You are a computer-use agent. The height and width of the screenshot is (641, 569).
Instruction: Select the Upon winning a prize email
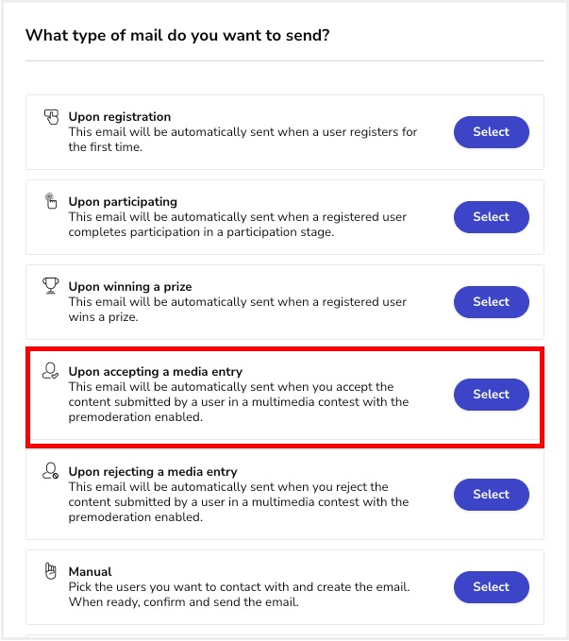[492, 302]
